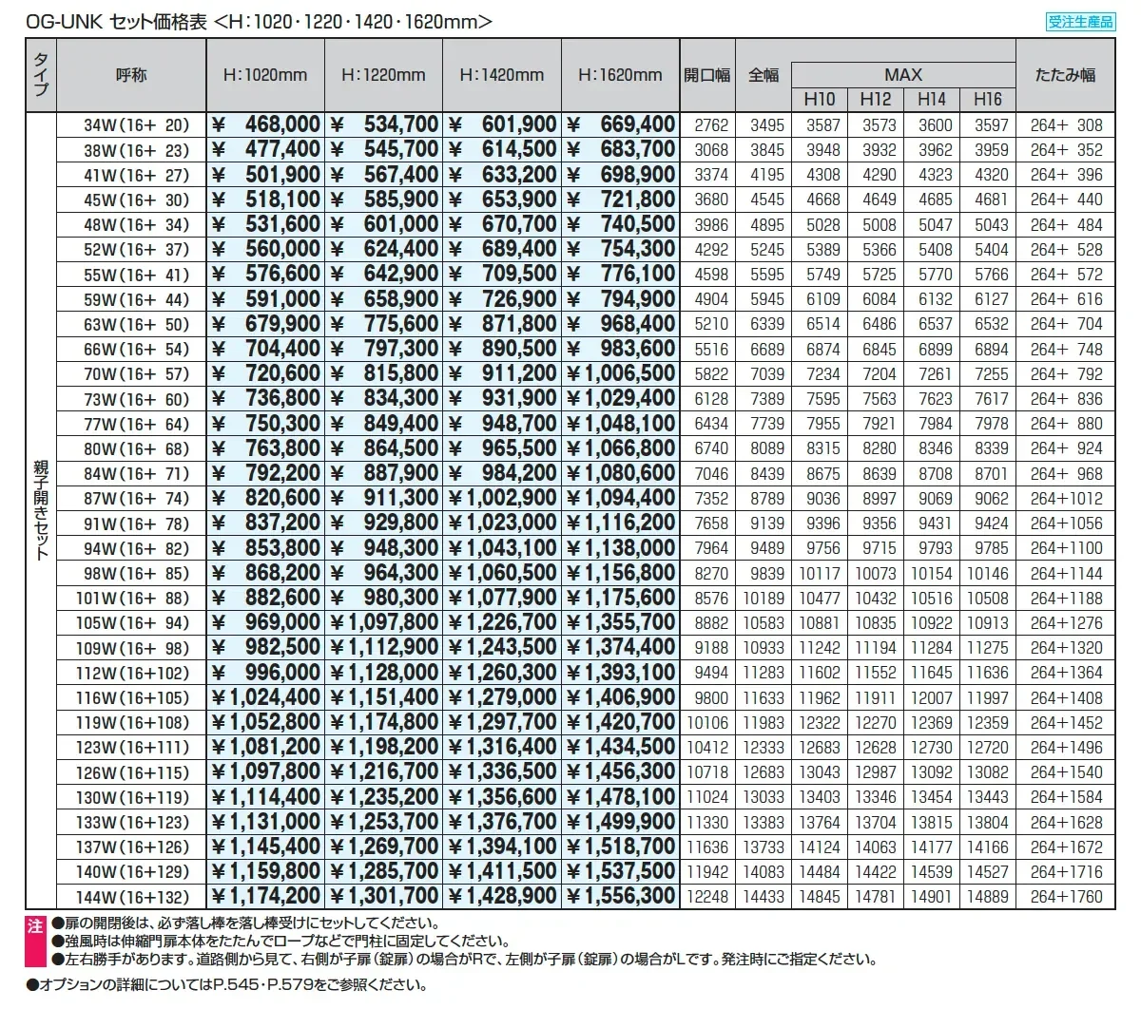
Task: Click the H10 sub-header
Action: click(819, 99)
